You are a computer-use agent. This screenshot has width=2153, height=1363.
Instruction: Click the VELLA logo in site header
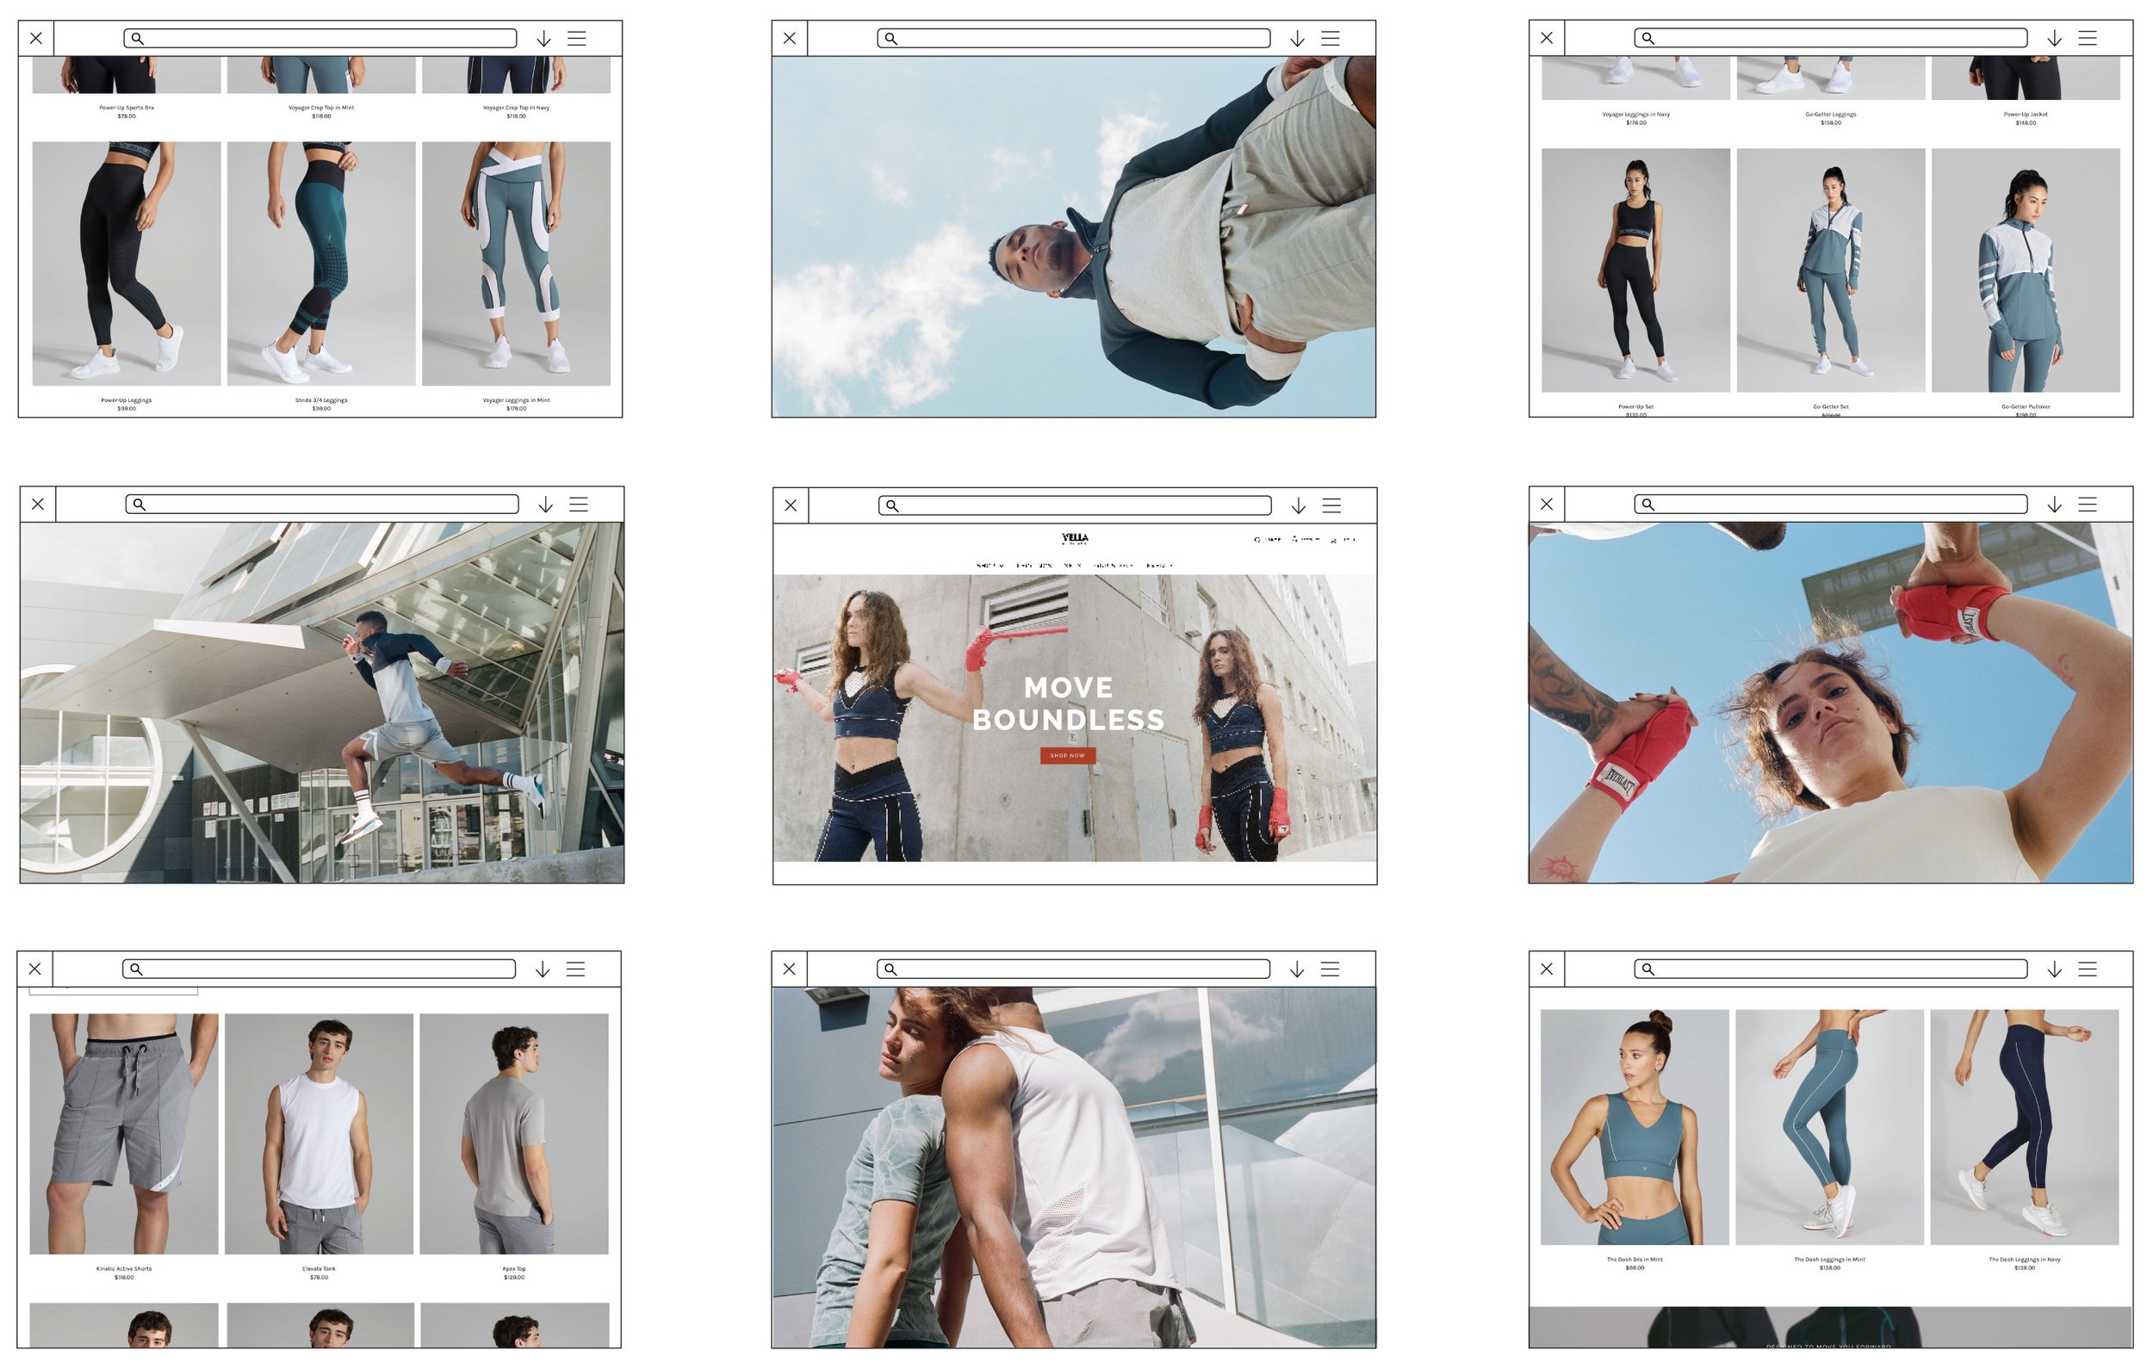coord(1075,539)
